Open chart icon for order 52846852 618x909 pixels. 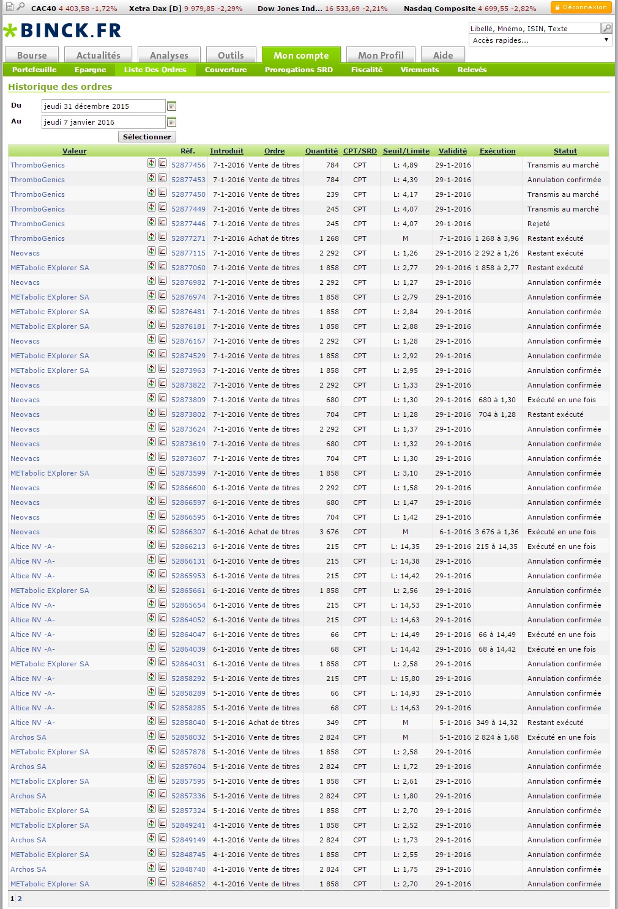(162, 882)
